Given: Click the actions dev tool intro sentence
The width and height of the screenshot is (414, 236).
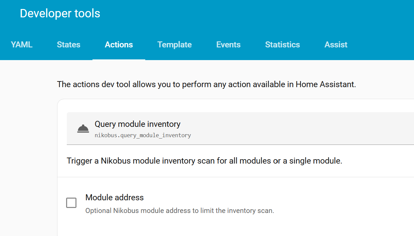Looking at the screenshot, I should tap(206, 84).
